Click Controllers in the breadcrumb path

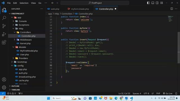[x=67, y=14]
